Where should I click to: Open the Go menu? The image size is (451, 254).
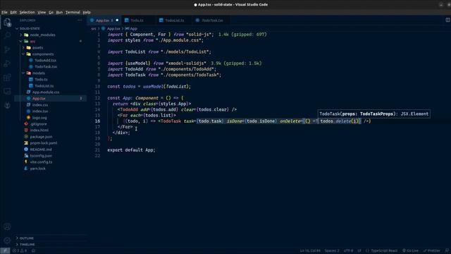(x=51, y=13)
